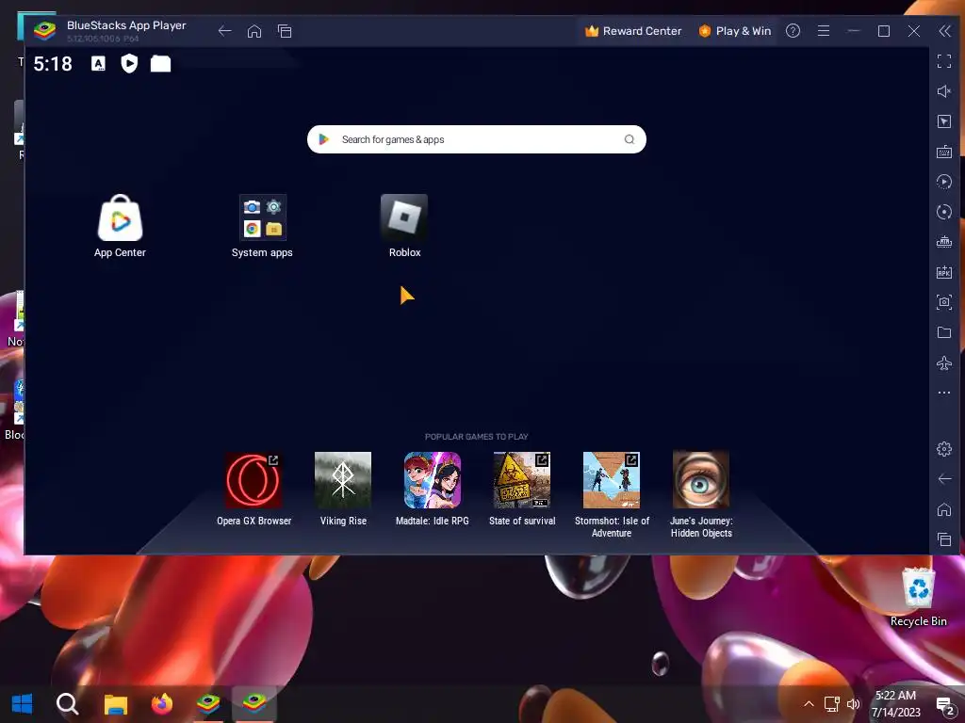Click the keyboard 'A' status bar icon

(98, 63)
